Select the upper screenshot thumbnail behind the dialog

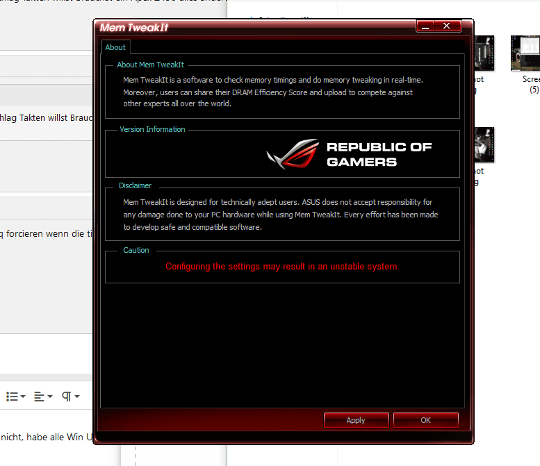[x=484, y=53]
